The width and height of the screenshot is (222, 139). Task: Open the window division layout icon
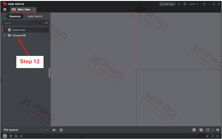[x=194, y=130]
